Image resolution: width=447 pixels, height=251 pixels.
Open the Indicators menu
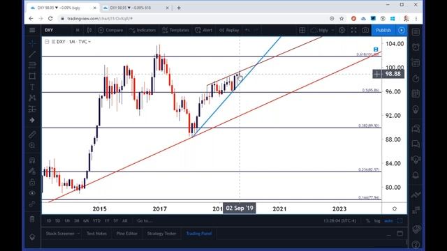(x=142, y=30)
